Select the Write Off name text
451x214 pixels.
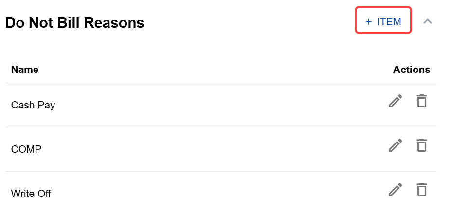coord(31,194)
